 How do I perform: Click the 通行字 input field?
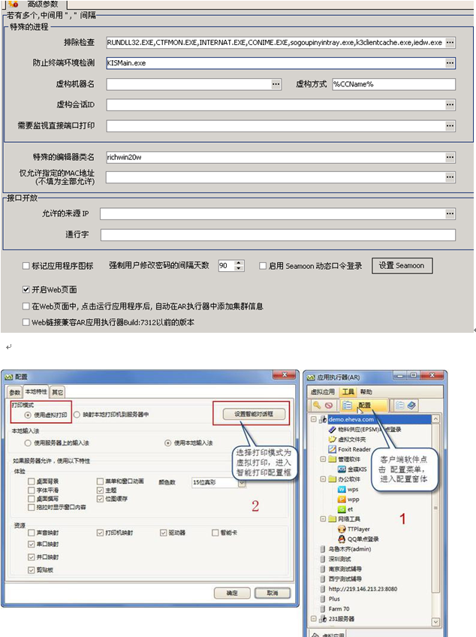coord(279,235)
